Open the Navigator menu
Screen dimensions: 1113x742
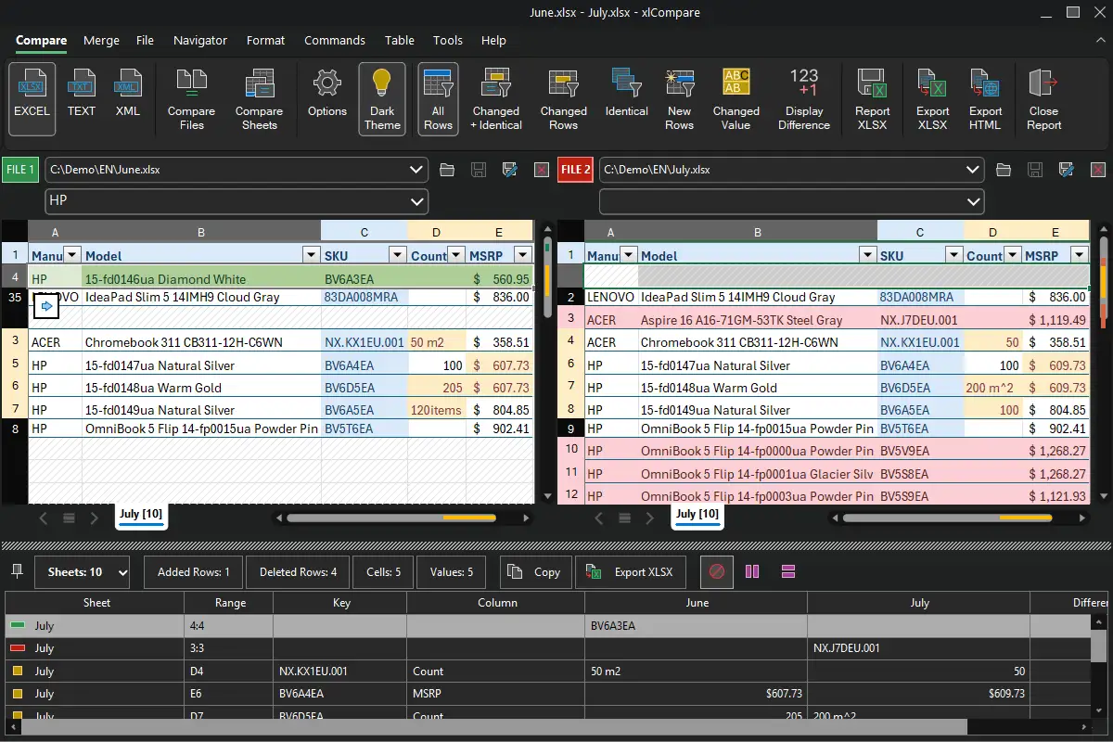point(199,40)
